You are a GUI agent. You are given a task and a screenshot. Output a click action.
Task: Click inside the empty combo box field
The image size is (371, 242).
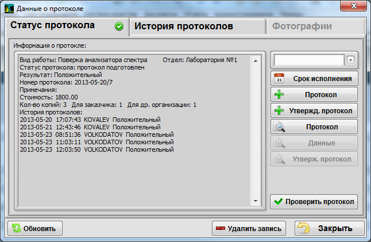coord(309,60)
